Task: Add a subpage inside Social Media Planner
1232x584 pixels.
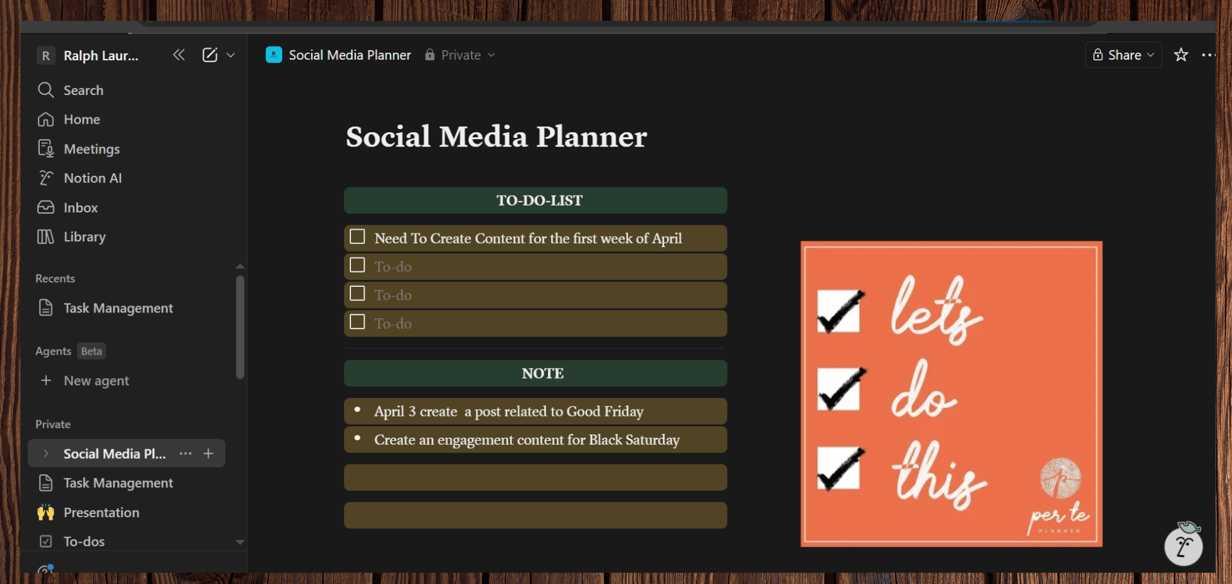Action: (209, 454)
